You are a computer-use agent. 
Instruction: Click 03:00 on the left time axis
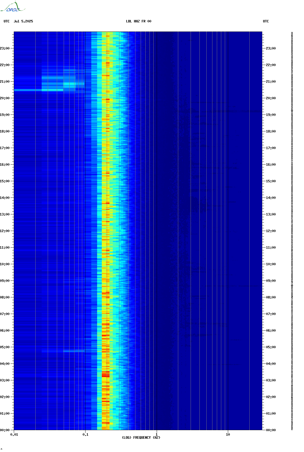pos(5,380)
